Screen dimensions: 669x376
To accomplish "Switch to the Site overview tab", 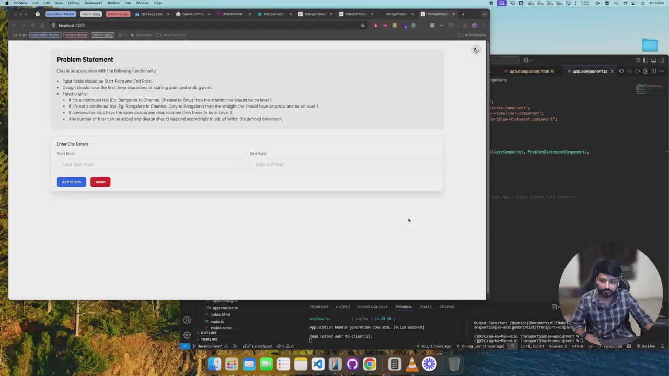I will [274, 14].
